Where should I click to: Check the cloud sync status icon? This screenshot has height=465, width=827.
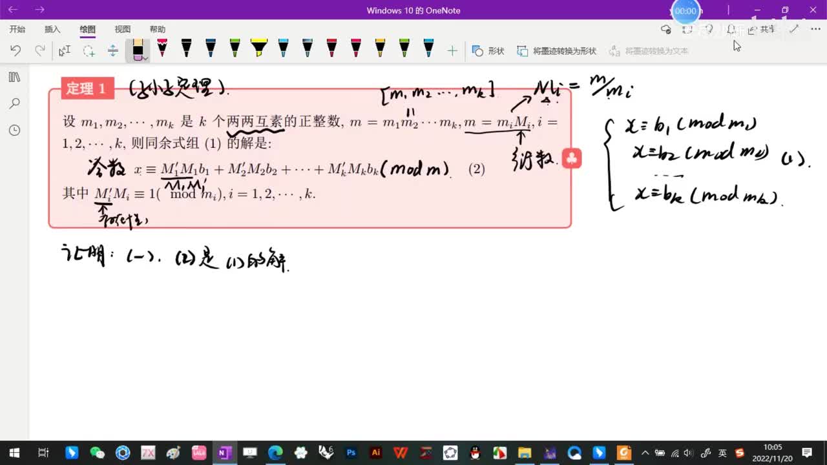tap(666, 29)
